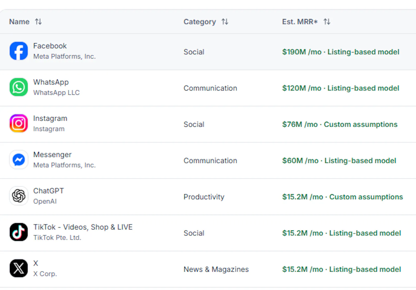Screen dimensions: 416x290
Task: Click the Name column header
Action: click(19, 22)
